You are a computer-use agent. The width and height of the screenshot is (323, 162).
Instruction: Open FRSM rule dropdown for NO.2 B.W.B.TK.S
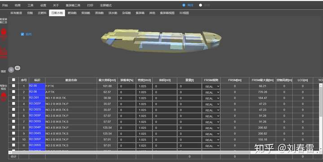click(x=211, y=110)
